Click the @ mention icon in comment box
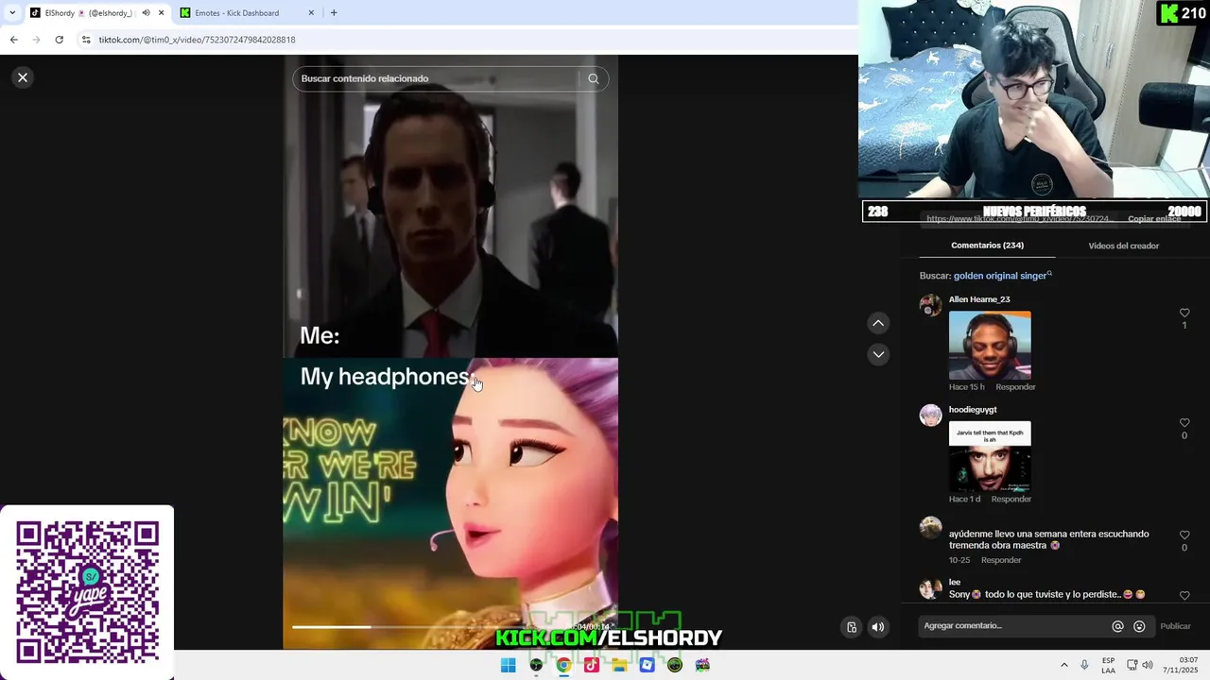Image resolution: width=1210 pixels, height=680 pixels. (1117, 626)
